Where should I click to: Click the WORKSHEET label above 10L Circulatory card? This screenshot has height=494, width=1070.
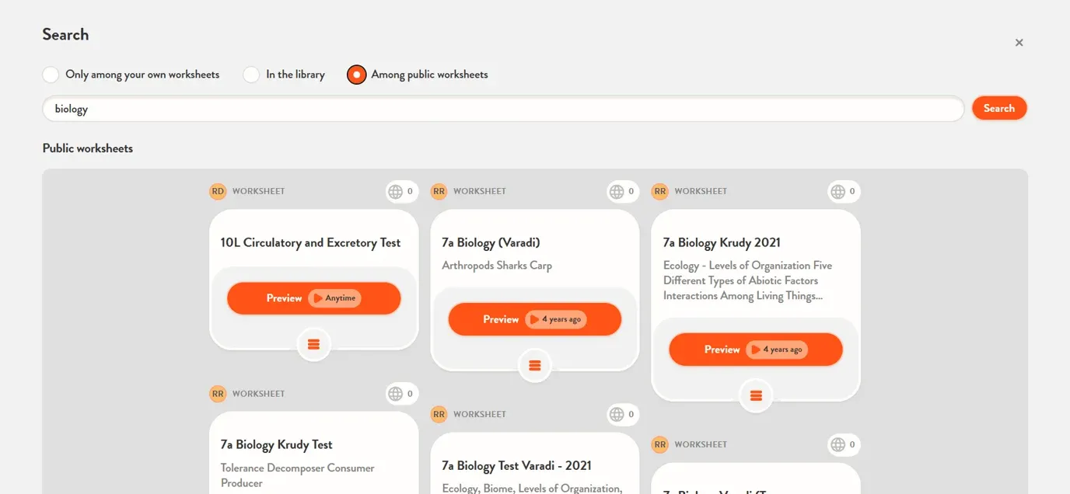tap(258, 191)
